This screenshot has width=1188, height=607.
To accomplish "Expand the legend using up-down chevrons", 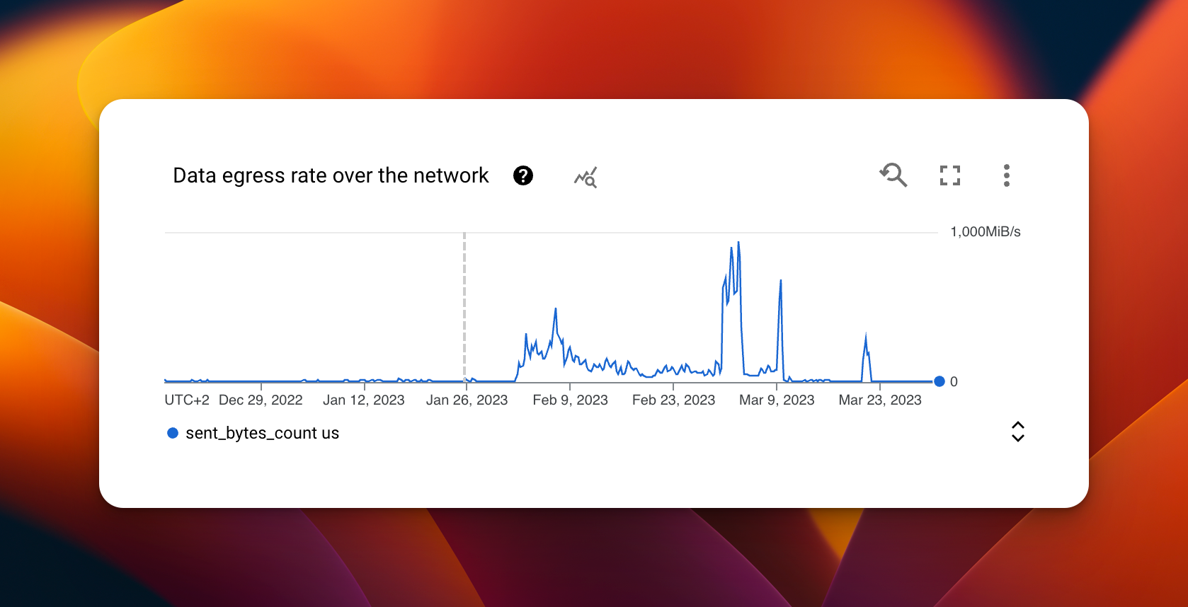I will tap(1018, 432).
